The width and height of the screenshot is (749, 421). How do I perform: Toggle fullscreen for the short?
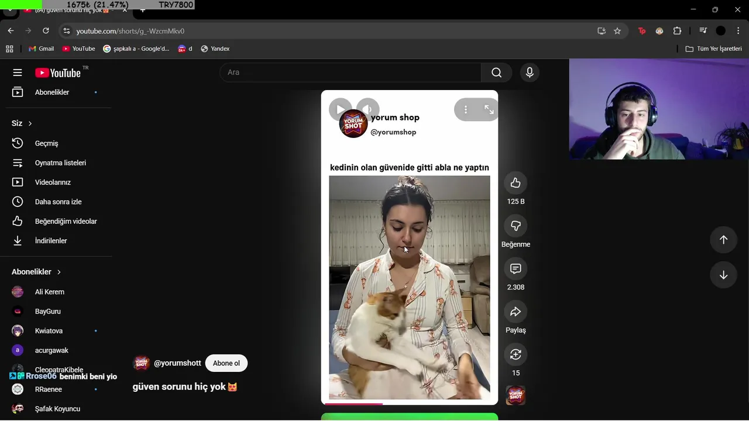489,109
